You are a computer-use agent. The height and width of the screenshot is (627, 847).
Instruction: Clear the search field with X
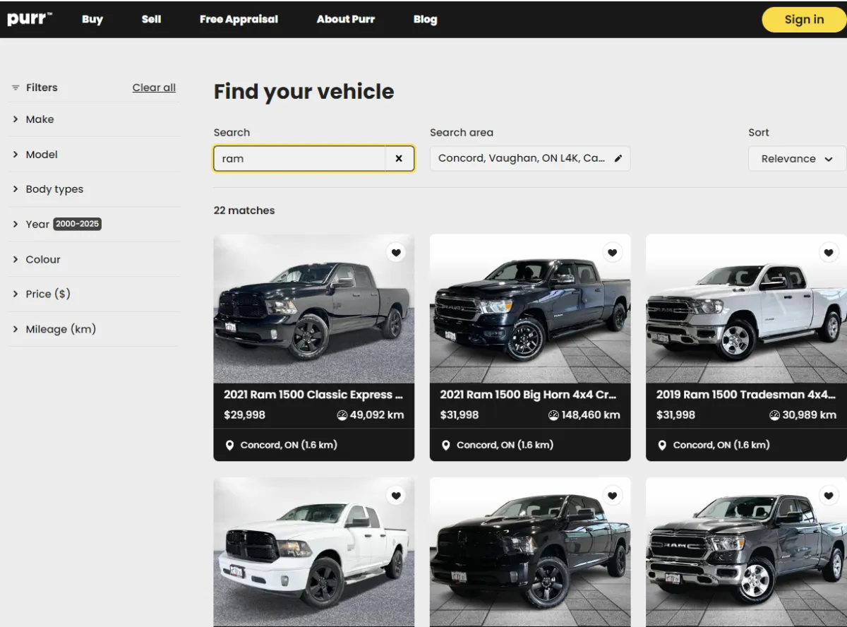[x=399, y=159]
